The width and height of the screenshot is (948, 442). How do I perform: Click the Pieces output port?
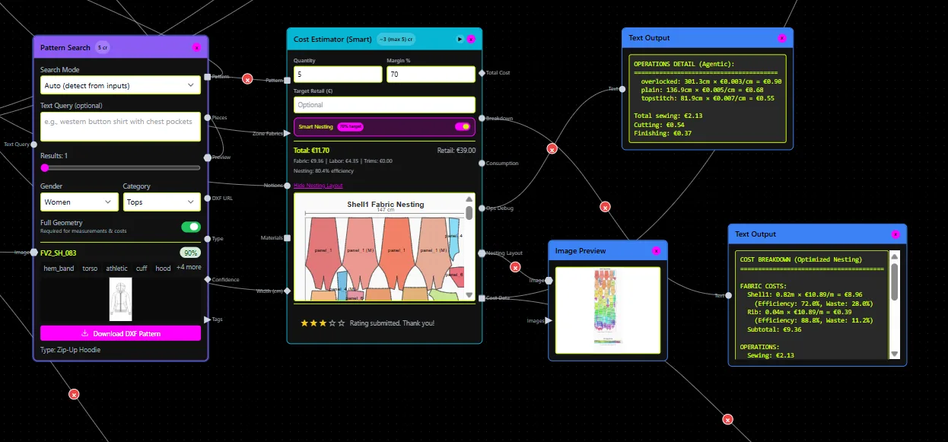tap(207, 117)
